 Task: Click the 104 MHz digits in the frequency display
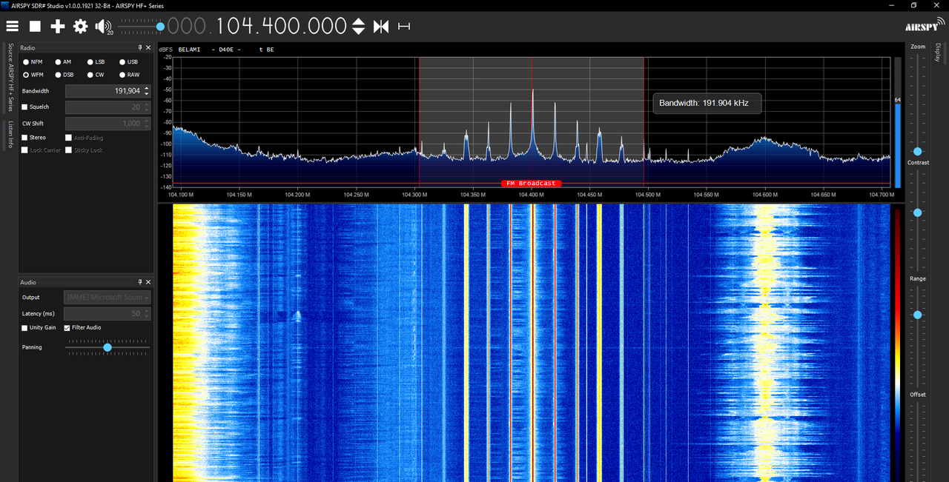pos(234,27)
